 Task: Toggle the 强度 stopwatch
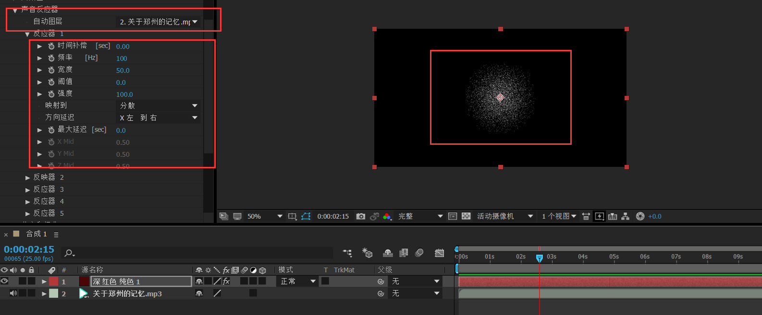tap(51, 94)
